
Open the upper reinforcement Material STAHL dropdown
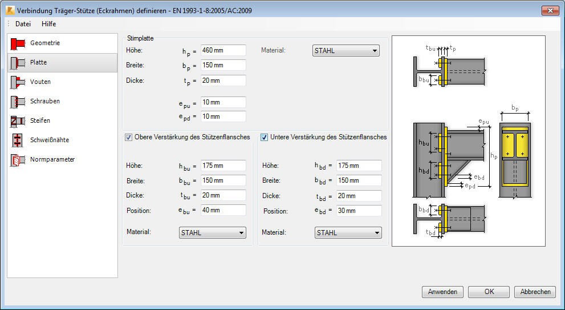point(213,233)
